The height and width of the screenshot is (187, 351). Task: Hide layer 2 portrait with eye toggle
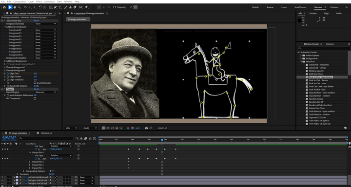click(2, 177)
